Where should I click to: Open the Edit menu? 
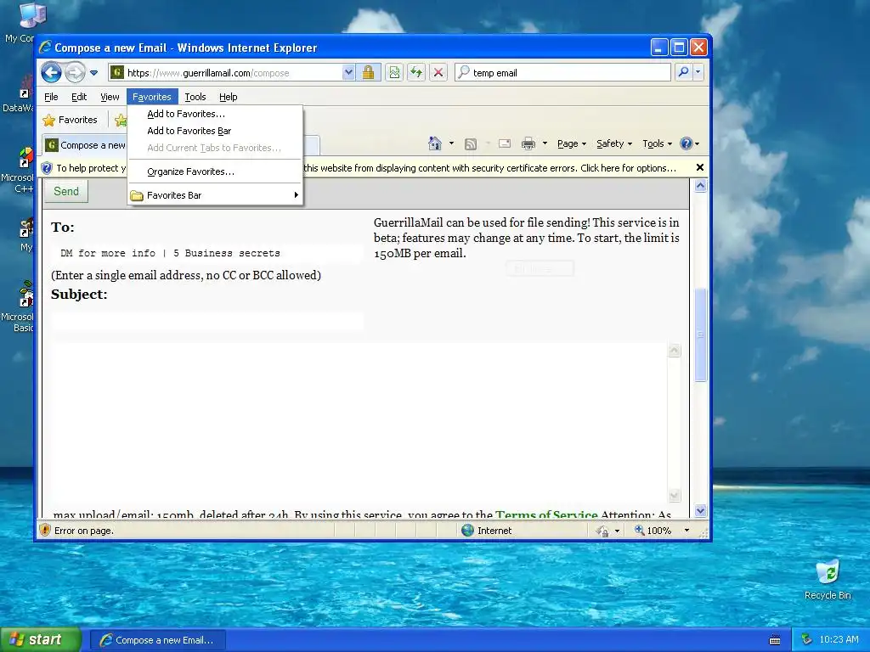point(79,97)
